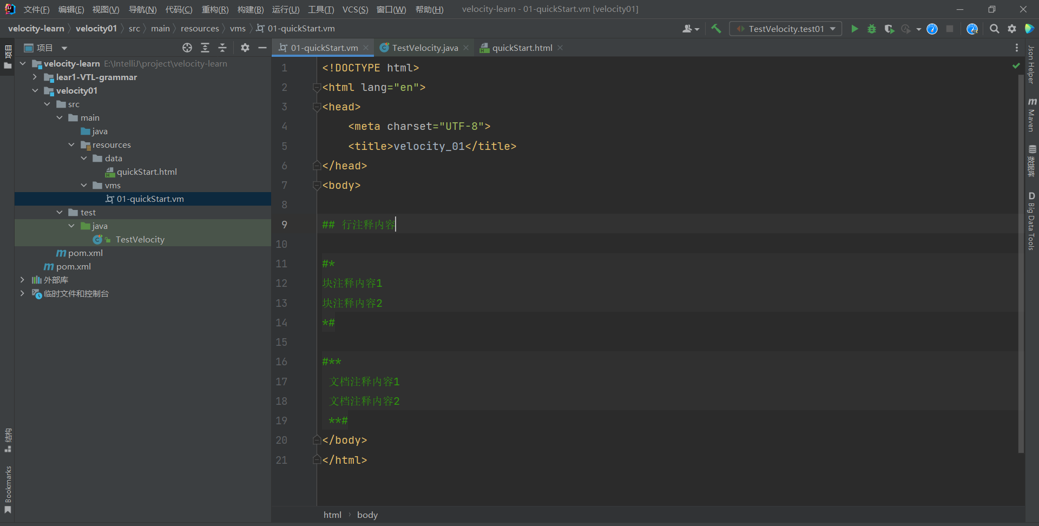Open the 编辑(E) menu
The image size is (1039, 526).
point(71,9)
